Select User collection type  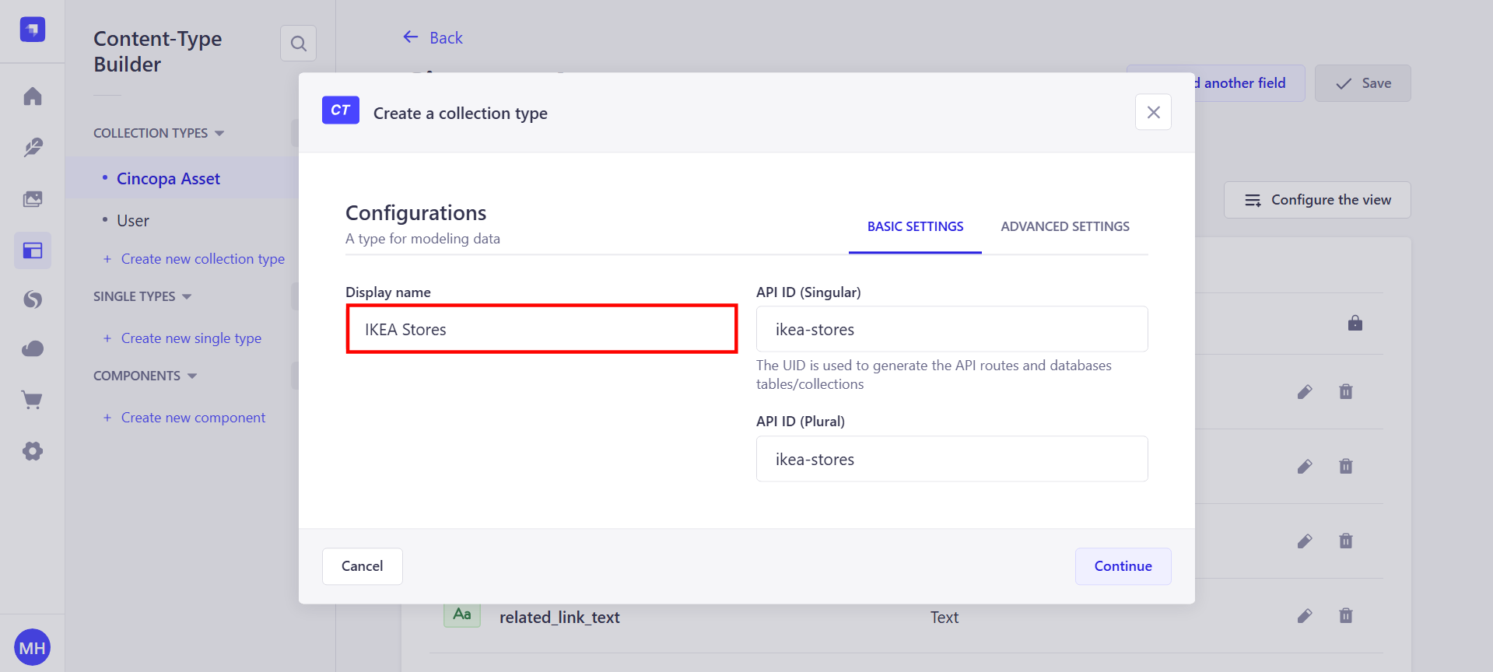[x=132, y=221]
